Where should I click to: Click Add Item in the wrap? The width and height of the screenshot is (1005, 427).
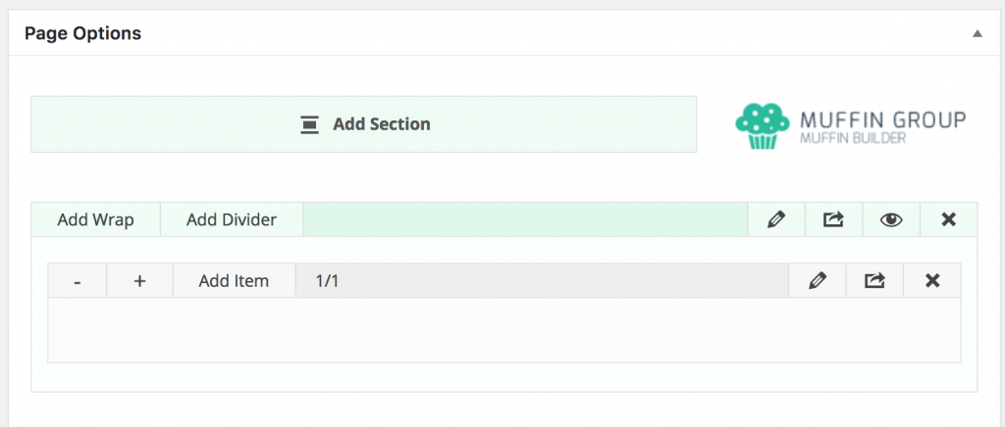[234, 281]
